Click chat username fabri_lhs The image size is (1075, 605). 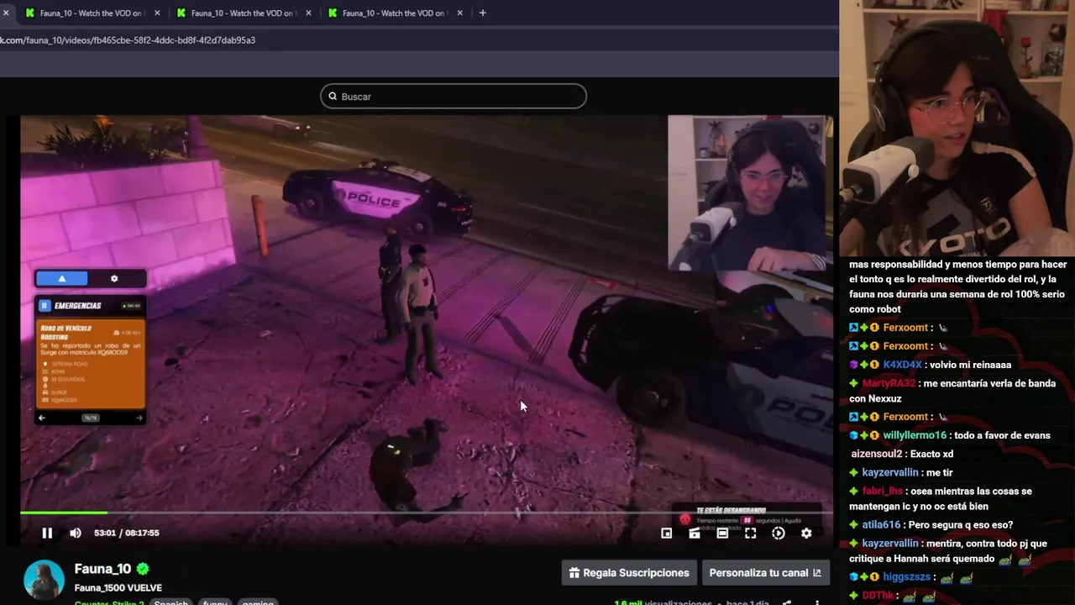point(882,491)
